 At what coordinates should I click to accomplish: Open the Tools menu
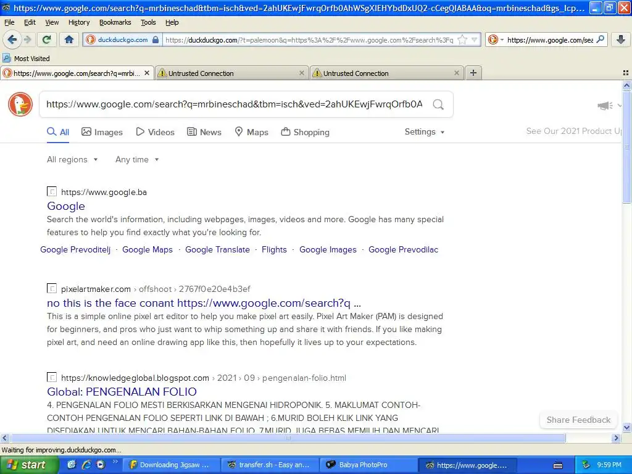148,22
